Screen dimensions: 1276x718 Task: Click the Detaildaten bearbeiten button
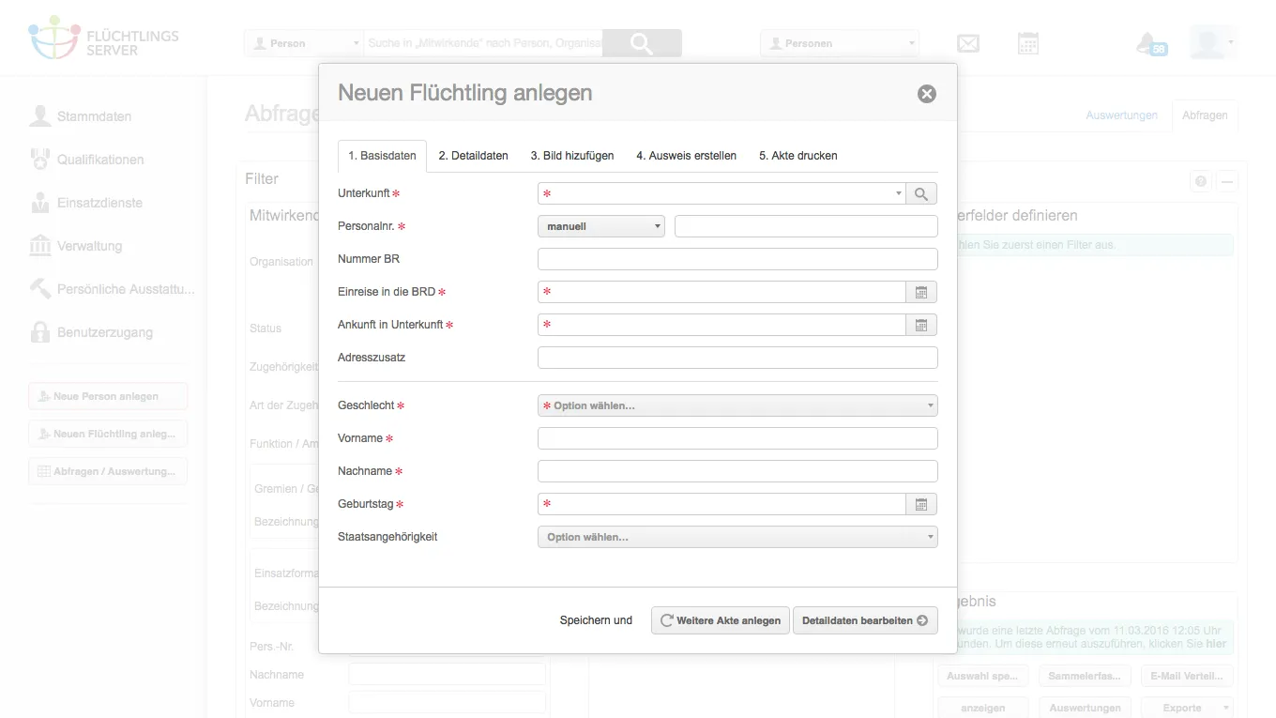(x=865, y=620)
